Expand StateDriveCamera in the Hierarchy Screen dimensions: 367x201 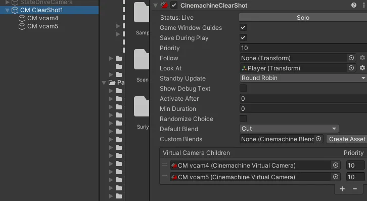(8, 3)
